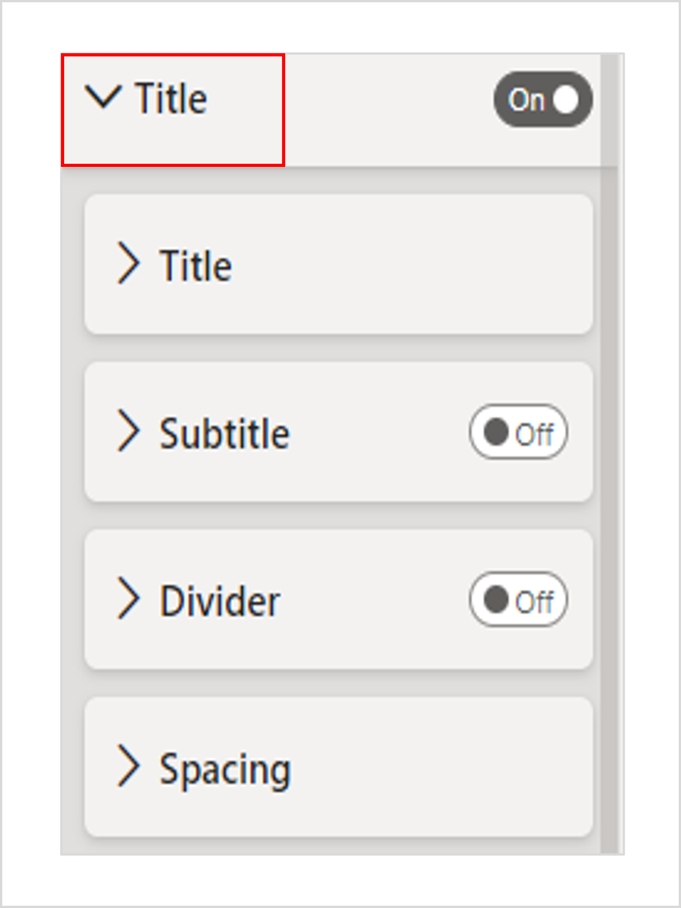Click the Off text in Divider's toggle
Viewport: 681px width, 908px height.
534,602
